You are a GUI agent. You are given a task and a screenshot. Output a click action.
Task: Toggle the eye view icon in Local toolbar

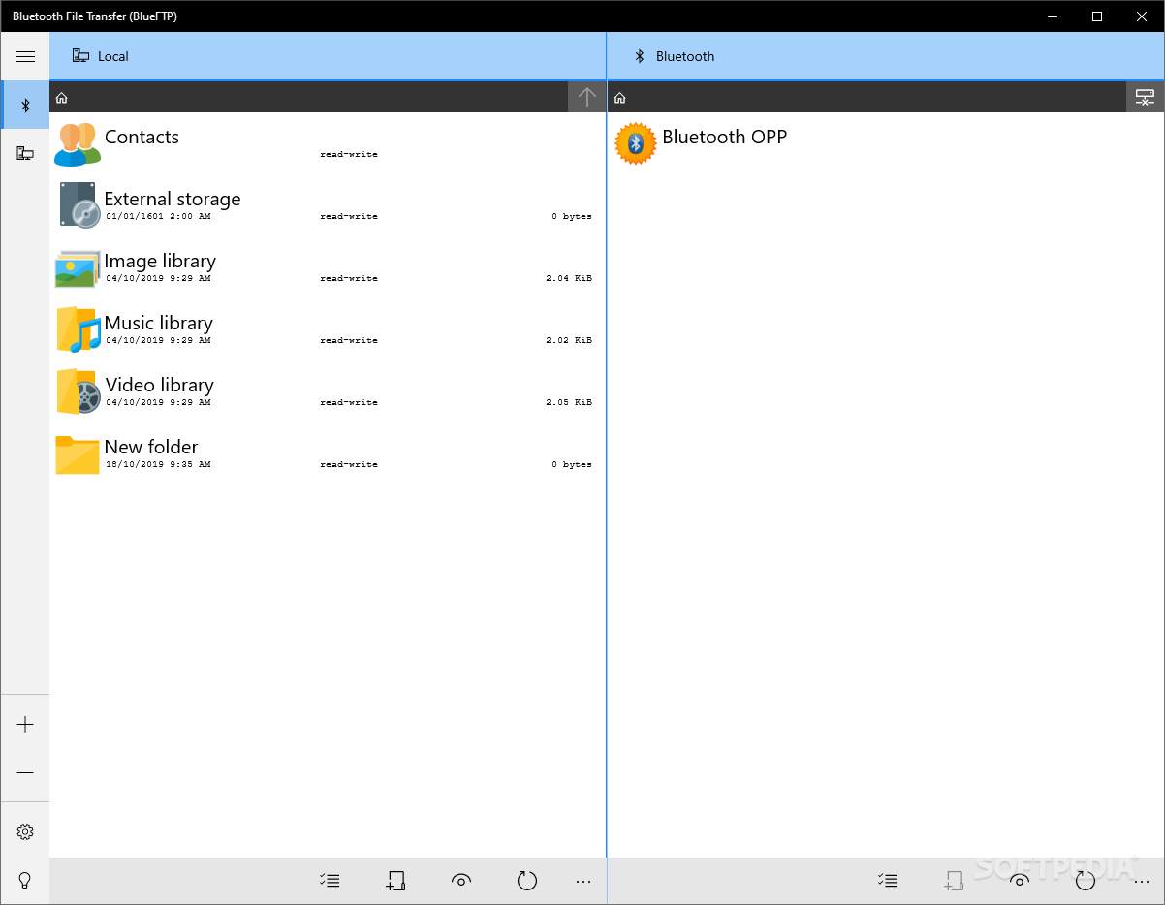click(461, 880)
